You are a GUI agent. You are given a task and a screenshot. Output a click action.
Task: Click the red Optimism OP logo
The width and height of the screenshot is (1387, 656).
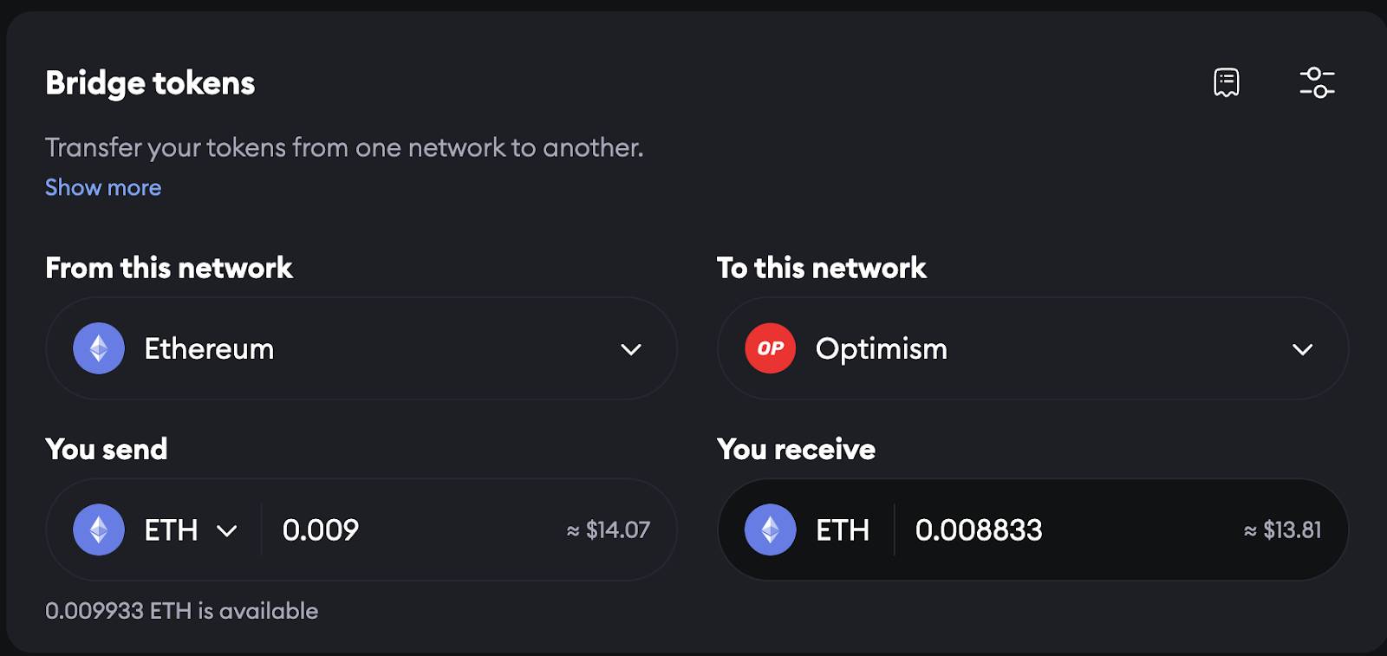pyautogui.click(x=770, y=348)
